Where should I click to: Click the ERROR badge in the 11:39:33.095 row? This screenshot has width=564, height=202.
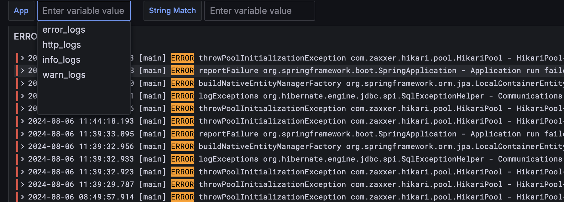point(182,134)
